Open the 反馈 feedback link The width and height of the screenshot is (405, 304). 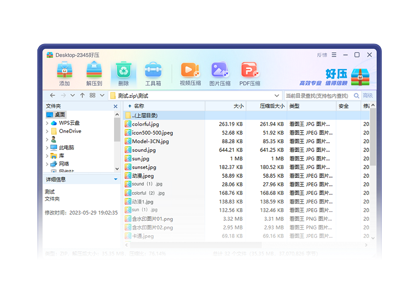tap(322, 55)
